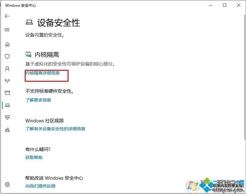Open 内核隔离详细信息 link
The width and height of the screenshot is (246, 194).
pos(43,73)
